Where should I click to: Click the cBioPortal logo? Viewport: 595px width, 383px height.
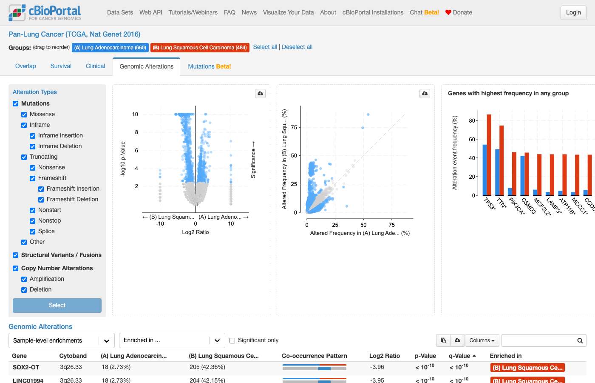pyautogui.click(x=45, y=13)
